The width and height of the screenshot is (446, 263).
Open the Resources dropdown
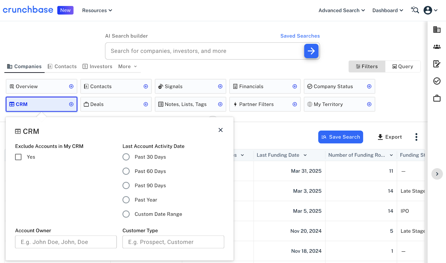[97, 10]
